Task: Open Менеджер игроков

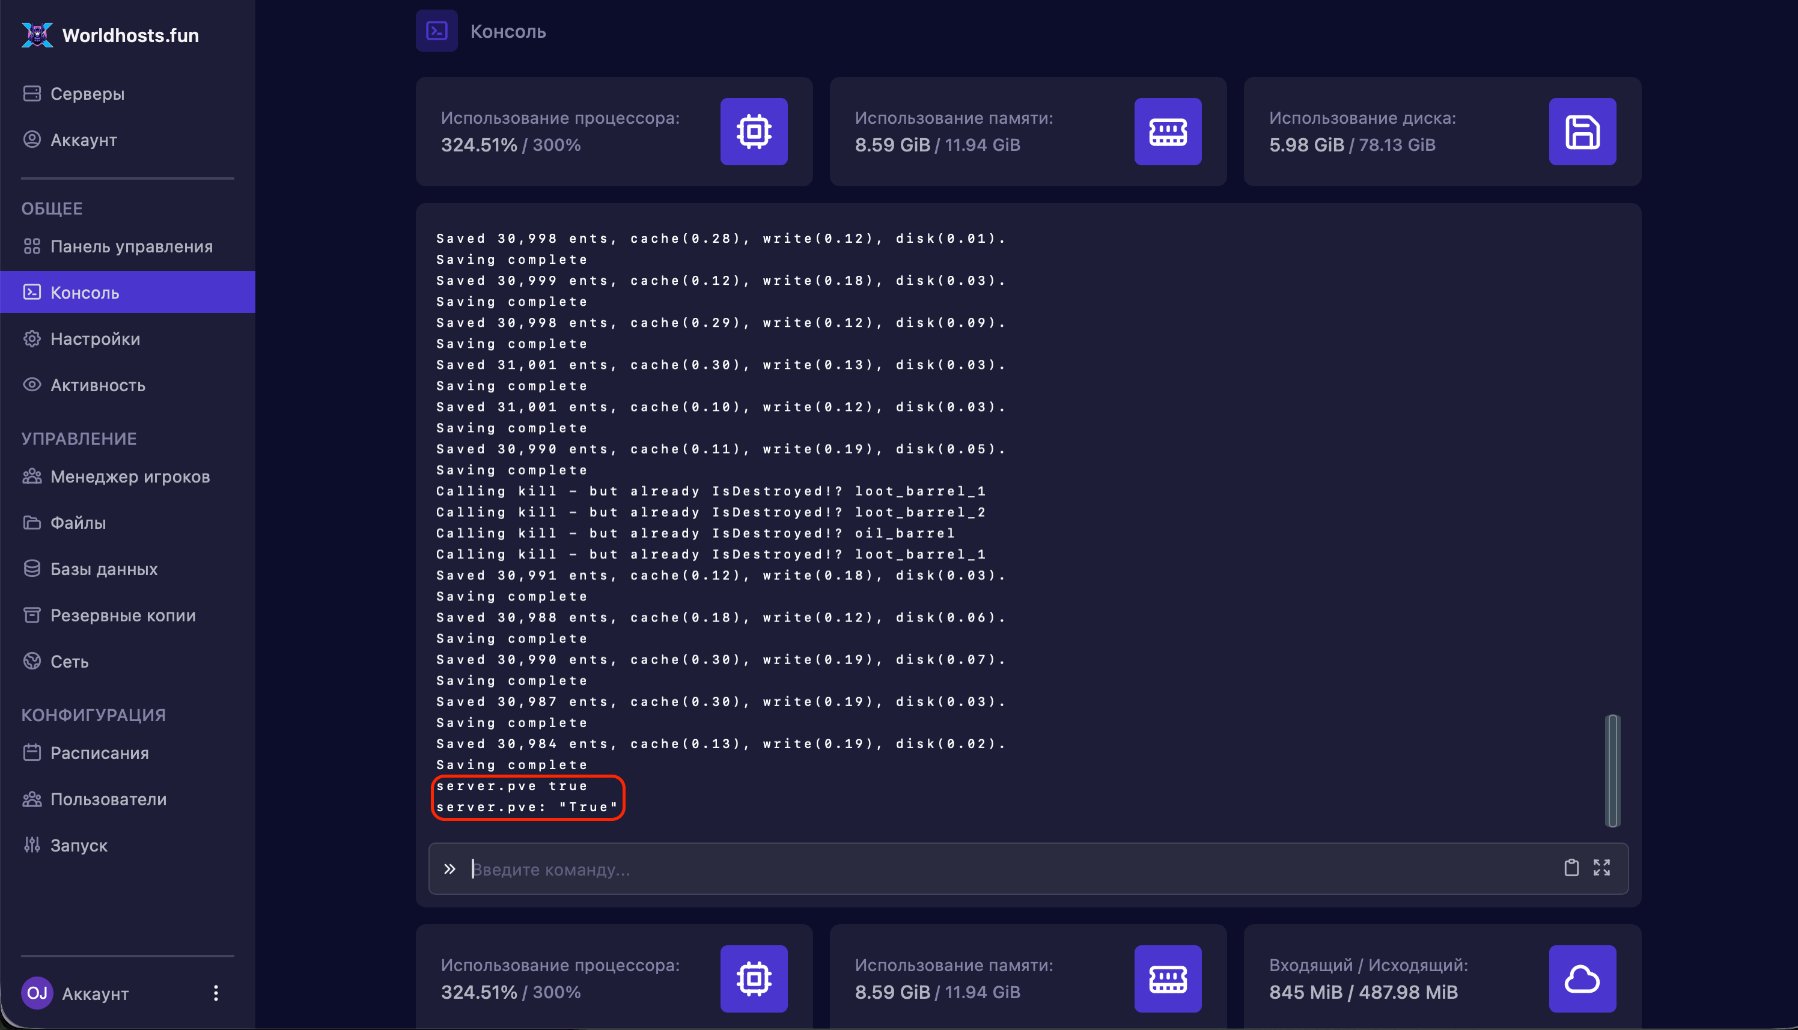Action: (x=127, y=476)
